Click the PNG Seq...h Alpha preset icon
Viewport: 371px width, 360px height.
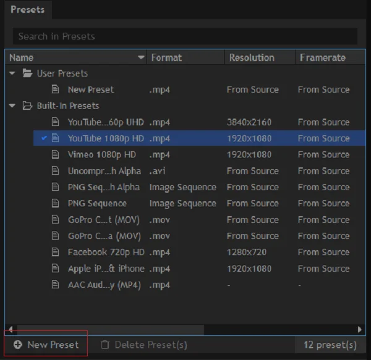pyautogui.click(x=56, y=187)
